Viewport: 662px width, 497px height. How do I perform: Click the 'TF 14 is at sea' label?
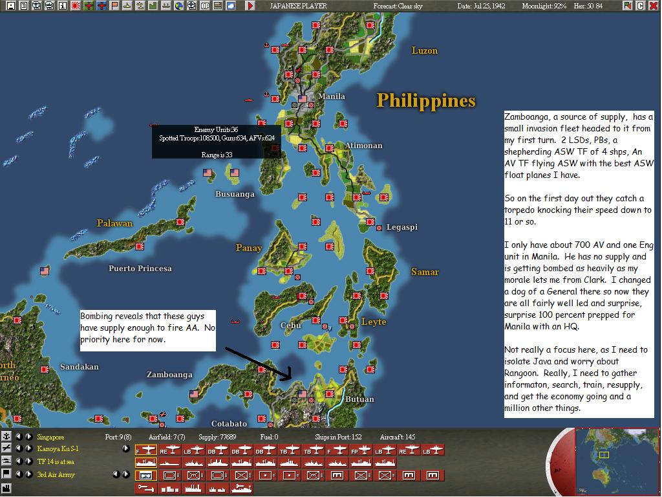point(56,461)
